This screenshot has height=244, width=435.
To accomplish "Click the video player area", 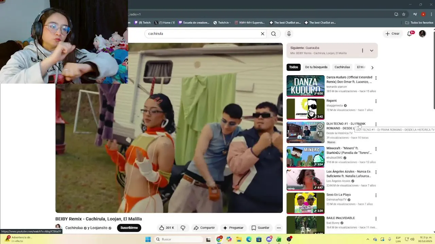I will [169, 128].
